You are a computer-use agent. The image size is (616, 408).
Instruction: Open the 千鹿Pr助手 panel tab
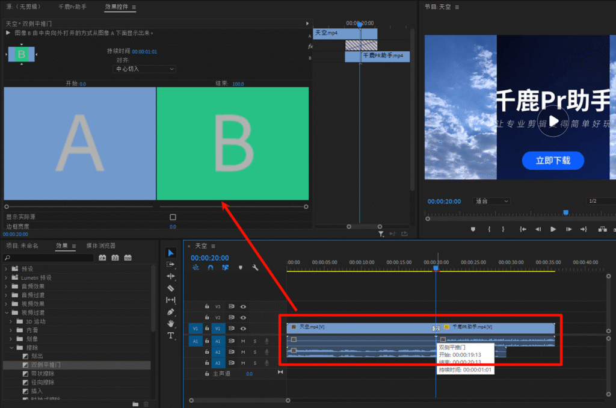72,7
